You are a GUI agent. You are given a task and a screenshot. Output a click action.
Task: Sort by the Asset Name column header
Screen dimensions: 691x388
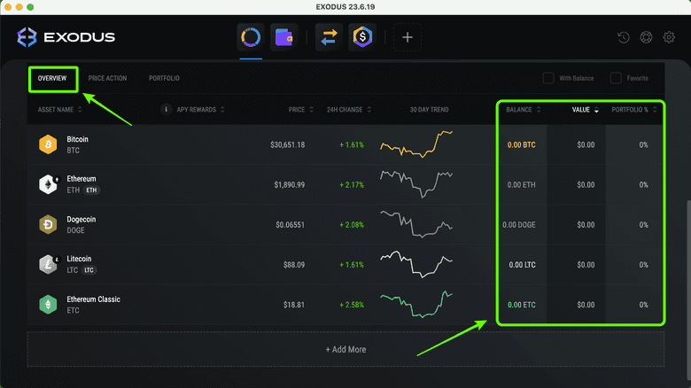(60, 110)
